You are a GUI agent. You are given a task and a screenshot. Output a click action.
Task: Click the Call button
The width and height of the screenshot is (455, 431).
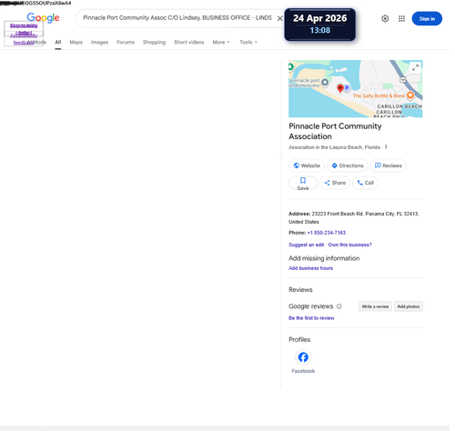tap(365, 183)
